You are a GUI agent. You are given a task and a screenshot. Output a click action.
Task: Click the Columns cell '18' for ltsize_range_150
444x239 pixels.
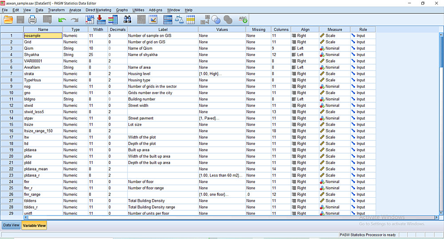click(x=281, y=131)
